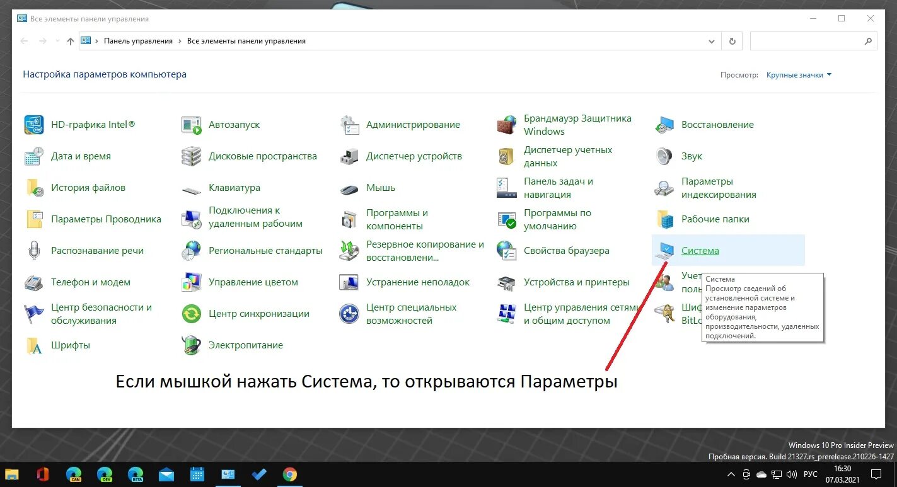Open the Шрифты link
Image resolution: width=897 pixels, height=487 pixels.
click(x=71, y=345)
